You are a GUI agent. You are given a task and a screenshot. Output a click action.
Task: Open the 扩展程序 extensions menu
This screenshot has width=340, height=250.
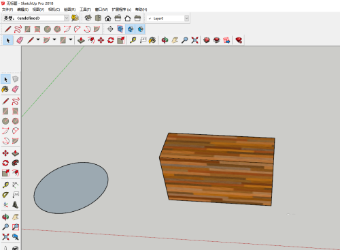tap(122, 10)
